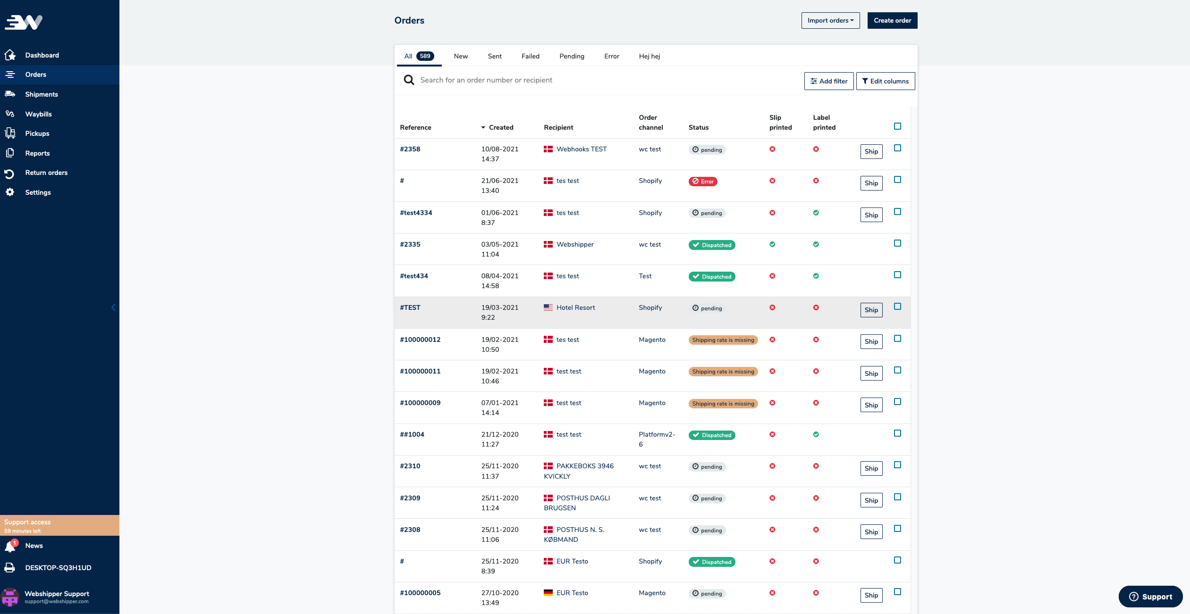This screenshot has width=1190, height=614.
Task: Open the Dashboard from sidebar
Action: point(42,55)
